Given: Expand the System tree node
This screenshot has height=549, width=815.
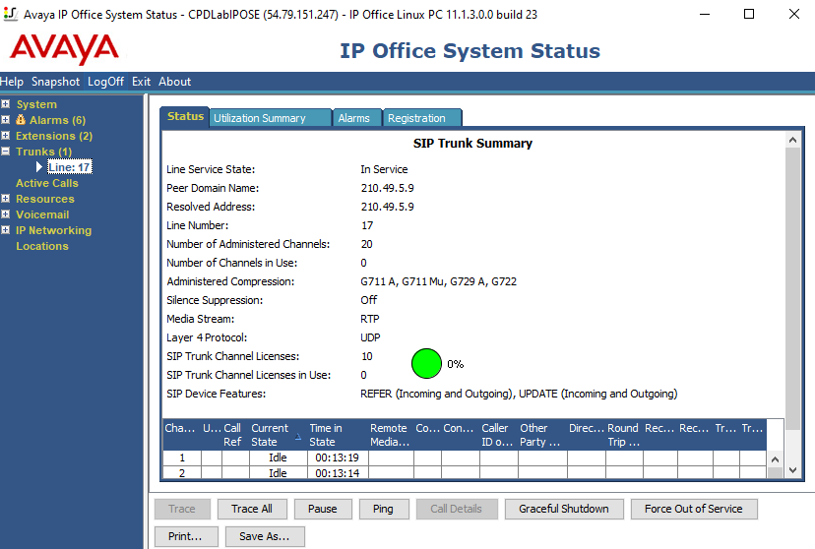Looking at the screenshot, I should [5, 104].
